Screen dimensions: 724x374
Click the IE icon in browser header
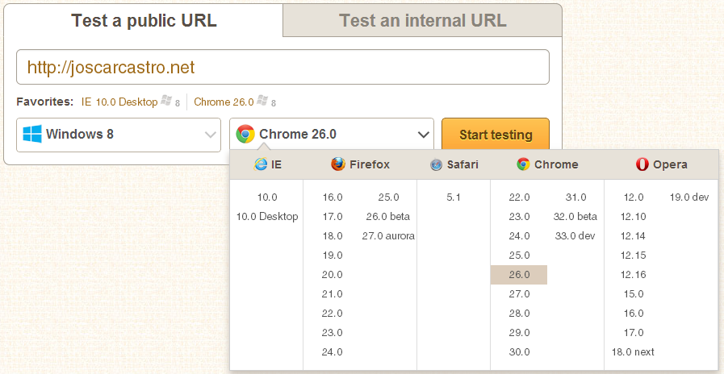point(261,164)
